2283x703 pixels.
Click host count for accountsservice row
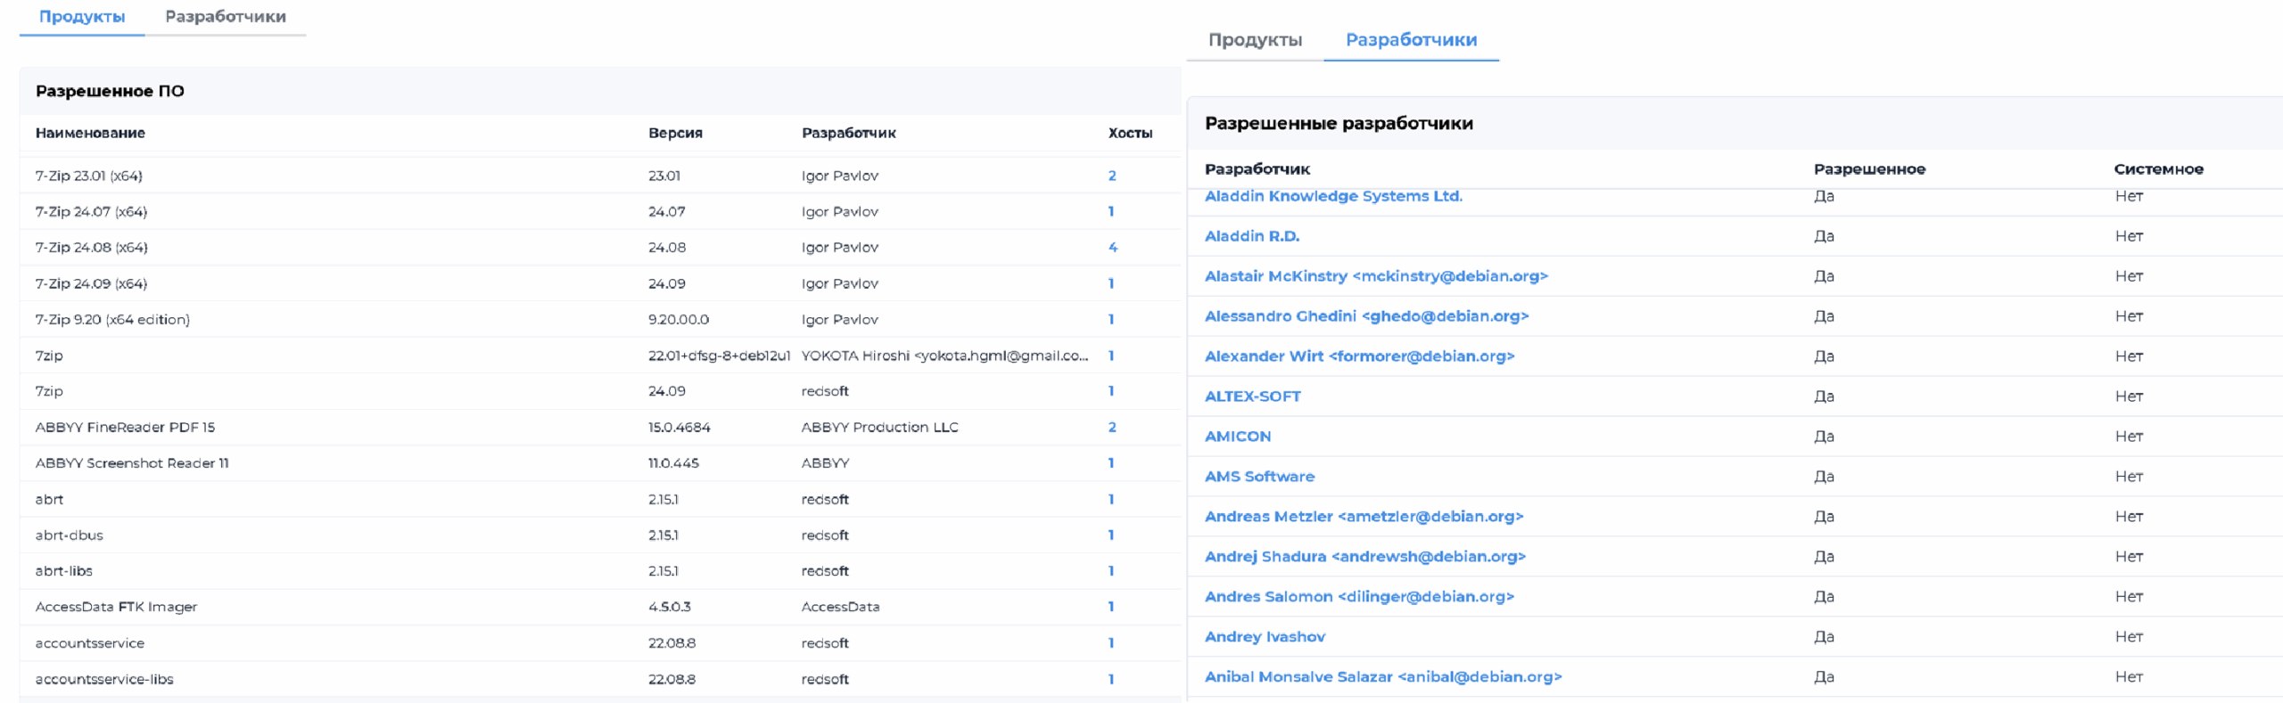[1111, 643]
